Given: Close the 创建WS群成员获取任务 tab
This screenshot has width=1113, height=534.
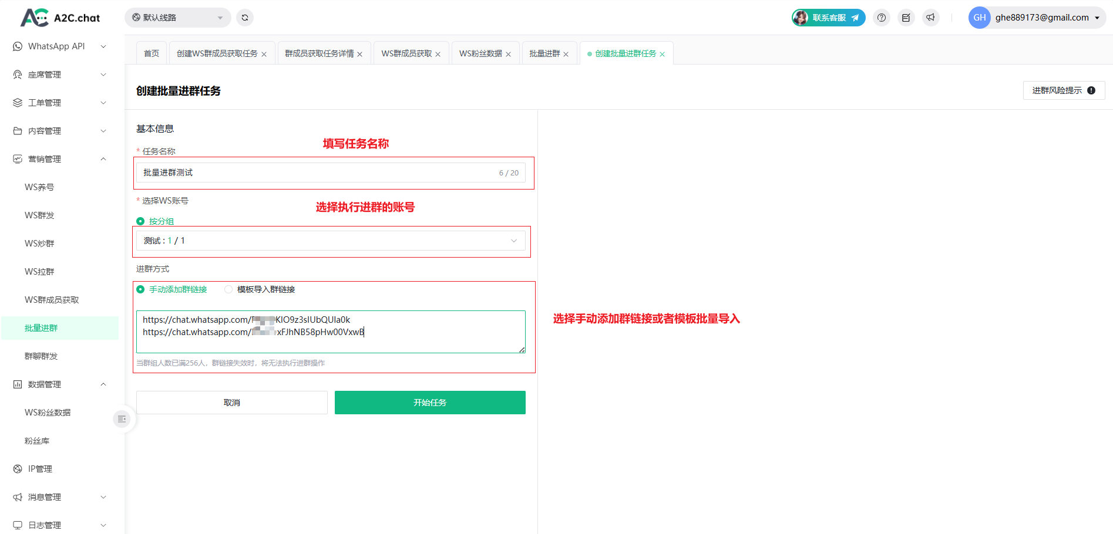Looking at the screenshot, I should pos(264,55).
